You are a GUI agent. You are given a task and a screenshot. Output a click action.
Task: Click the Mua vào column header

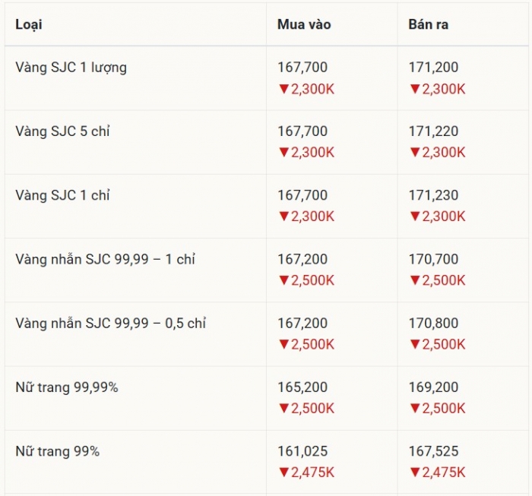coord(304,24)
